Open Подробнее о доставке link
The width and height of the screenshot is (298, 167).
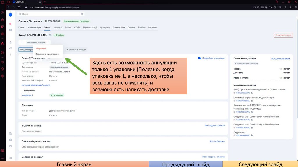(x=213, y=58)
